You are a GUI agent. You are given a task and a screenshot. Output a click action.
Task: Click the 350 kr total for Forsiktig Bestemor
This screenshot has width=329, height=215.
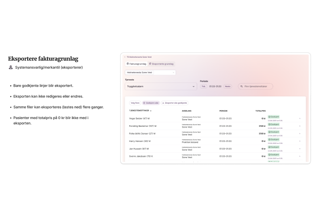click(262, 126)
